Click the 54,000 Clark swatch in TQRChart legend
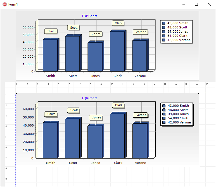The image size is (216, 187). coord(164,118)
